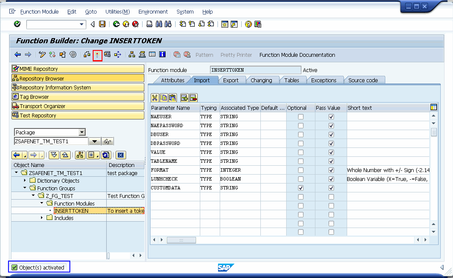Toggle Optional checkbox for NAEUSER

click(301, 117)
